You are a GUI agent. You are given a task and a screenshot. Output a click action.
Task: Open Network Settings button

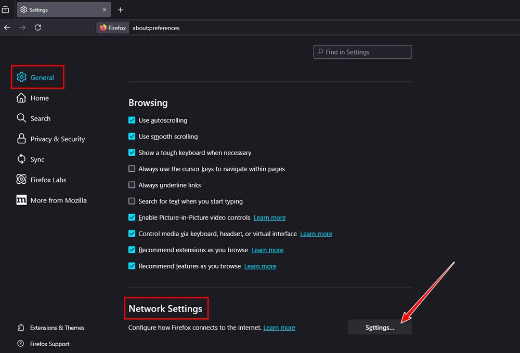380,328
